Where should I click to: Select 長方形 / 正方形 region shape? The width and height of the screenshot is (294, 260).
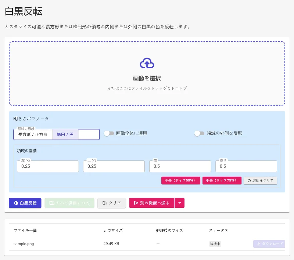[33, 134]
